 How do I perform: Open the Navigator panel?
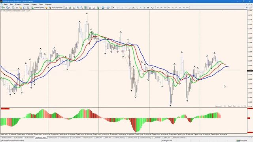tap(20, 7)
